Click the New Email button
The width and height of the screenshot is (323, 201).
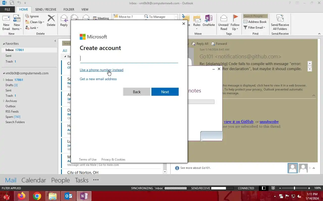click(6, 23)
